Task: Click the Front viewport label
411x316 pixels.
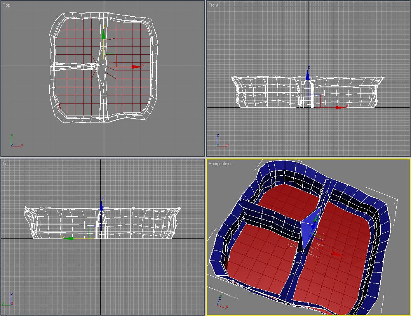Action: [213, 5]
